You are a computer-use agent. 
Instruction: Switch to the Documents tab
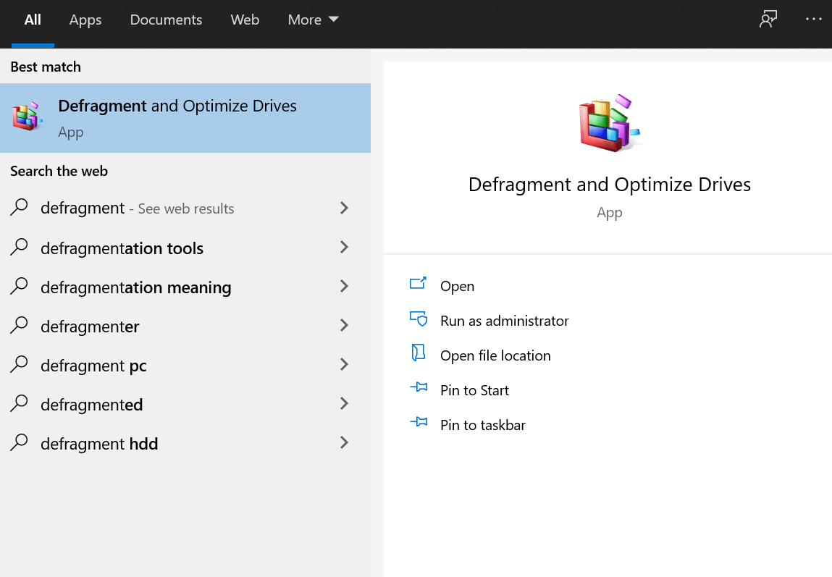[x=166, y=20]
